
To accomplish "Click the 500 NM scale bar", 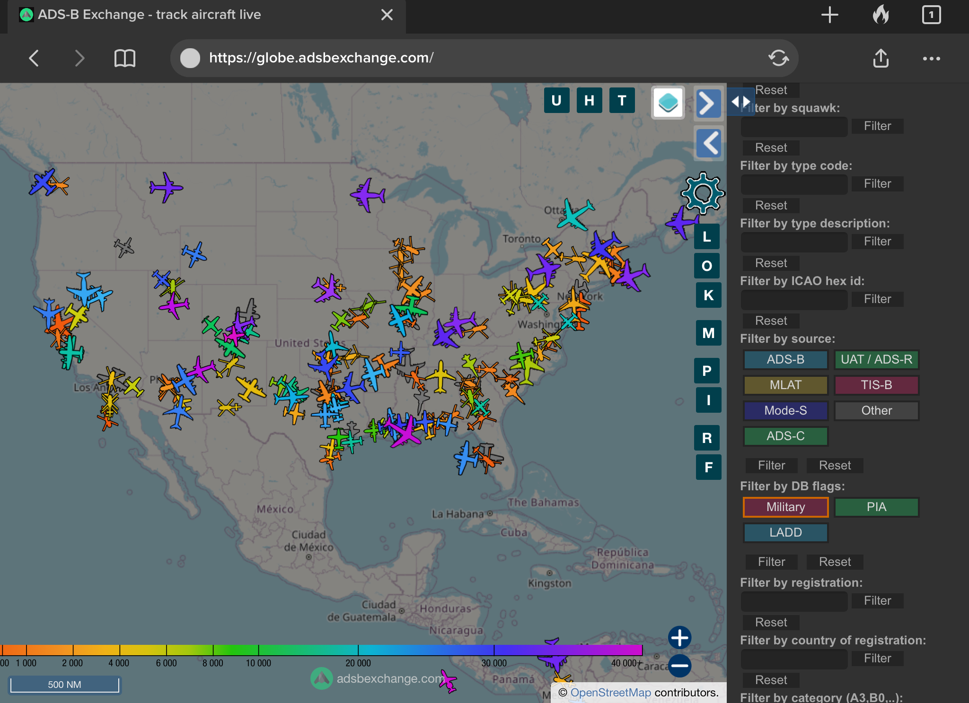I will (x=64, y=685).
